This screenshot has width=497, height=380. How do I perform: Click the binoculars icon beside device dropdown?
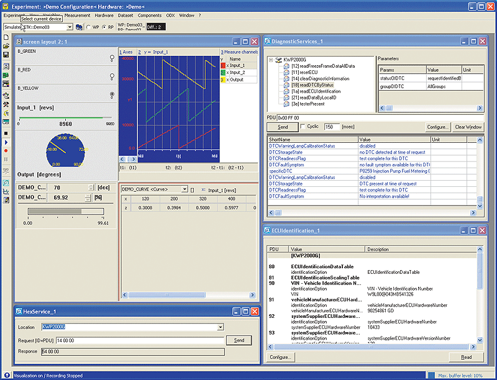pyautogui.click(x=79, y=27)
